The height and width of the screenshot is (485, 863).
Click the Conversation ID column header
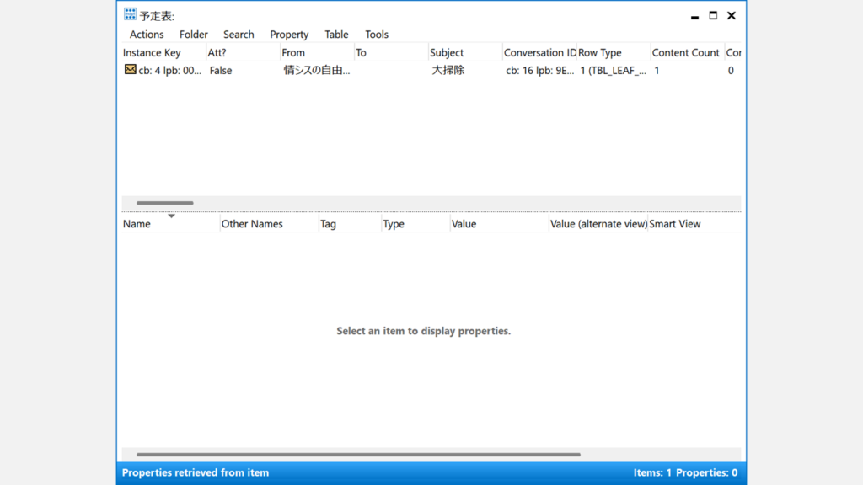(539, 52)
